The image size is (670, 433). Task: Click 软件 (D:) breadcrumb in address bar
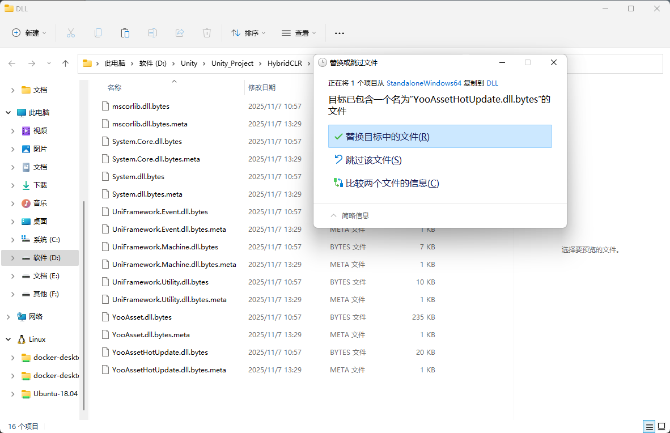(x=153, y=63)
